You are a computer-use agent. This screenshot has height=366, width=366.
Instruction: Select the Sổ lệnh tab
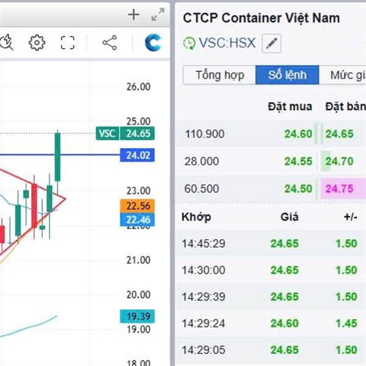(287, 76)
